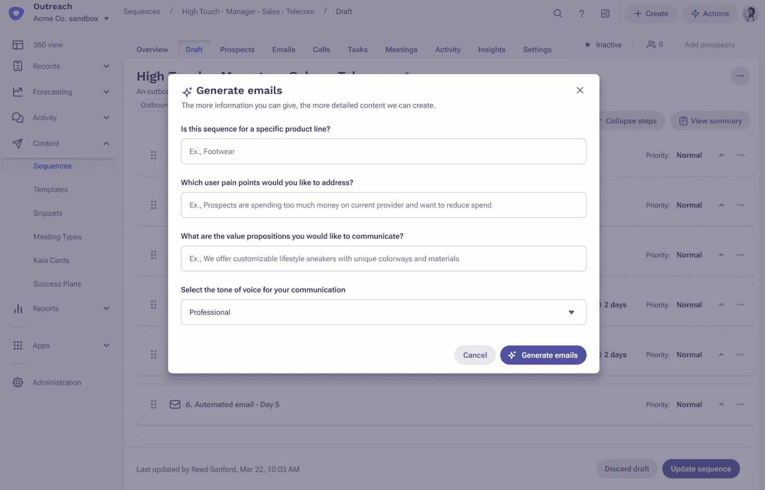The height and width of the screenshot is (490, 765).
Task: Click the product line input field
Action: click(384, 151)
